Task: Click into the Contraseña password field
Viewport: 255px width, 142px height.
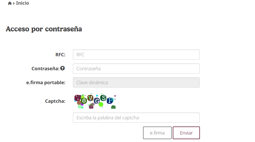Action: tap(136, 69)
